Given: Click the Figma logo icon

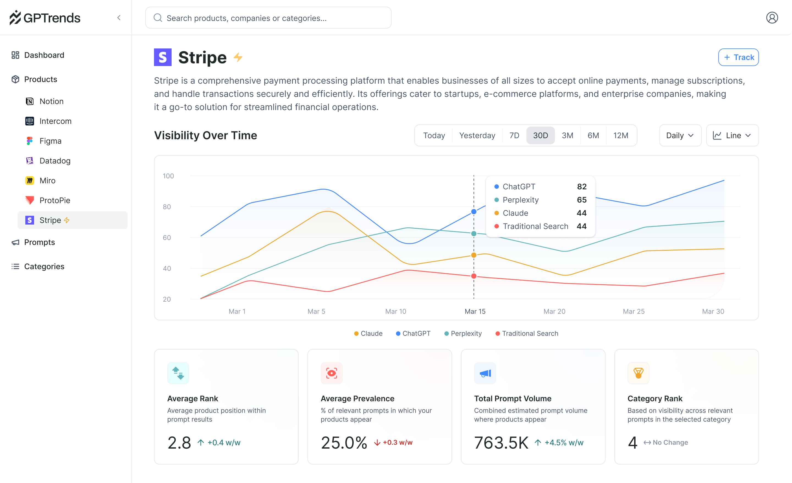Looking at the screenshot, I should tap(30, 141).
